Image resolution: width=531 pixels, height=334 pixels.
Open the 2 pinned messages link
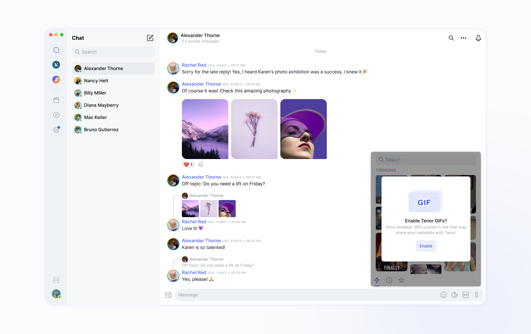[200, 41]
